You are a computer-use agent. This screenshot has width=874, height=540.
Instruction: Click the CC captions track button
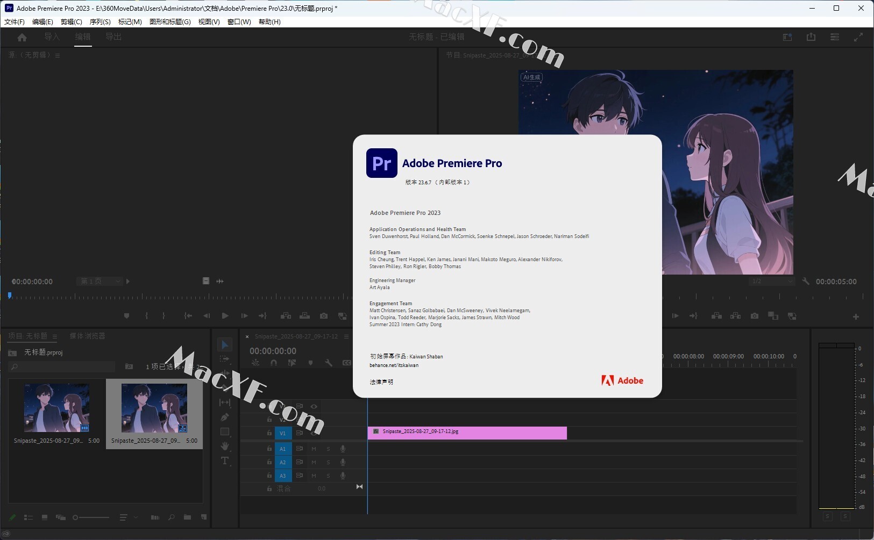[347, 363]
